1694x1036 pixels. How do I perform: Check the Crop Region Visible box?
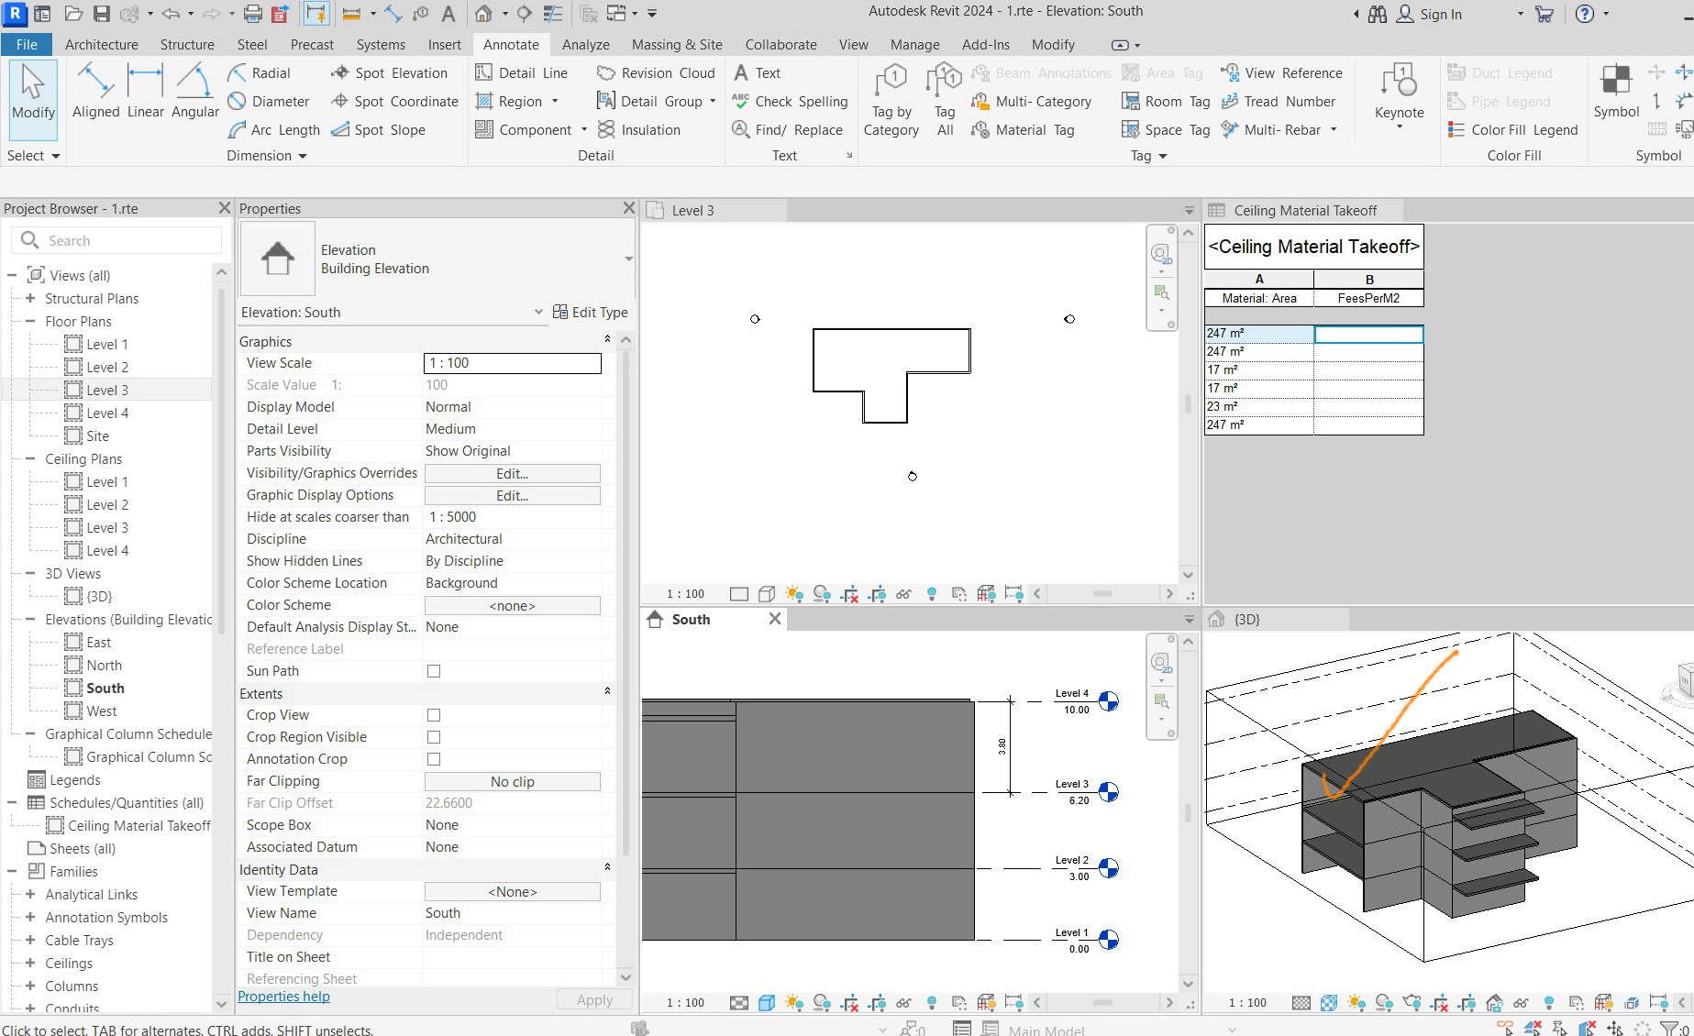point(433,737)
